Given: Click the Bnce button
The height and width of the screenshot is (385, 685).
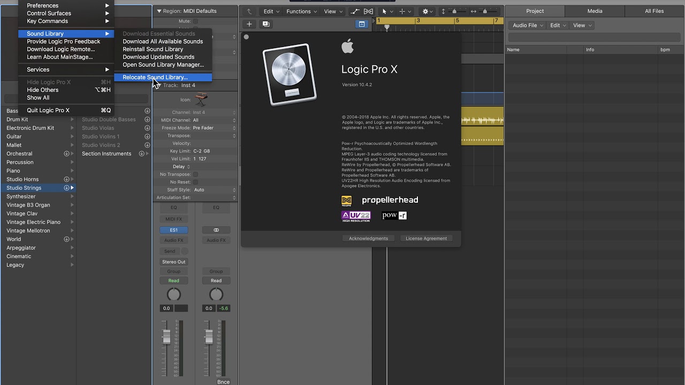Looking at the screenshot, I should click(223, 382).
